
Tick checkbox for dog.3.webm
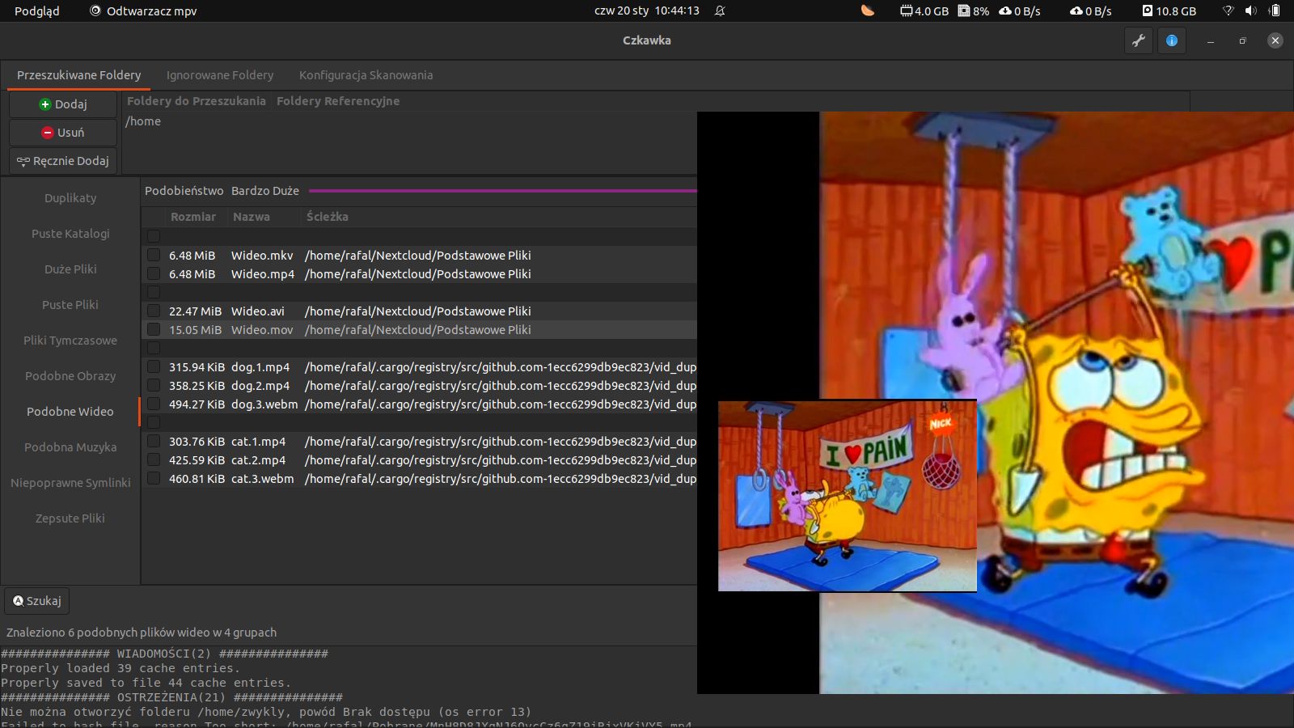[x=154, y=404]
